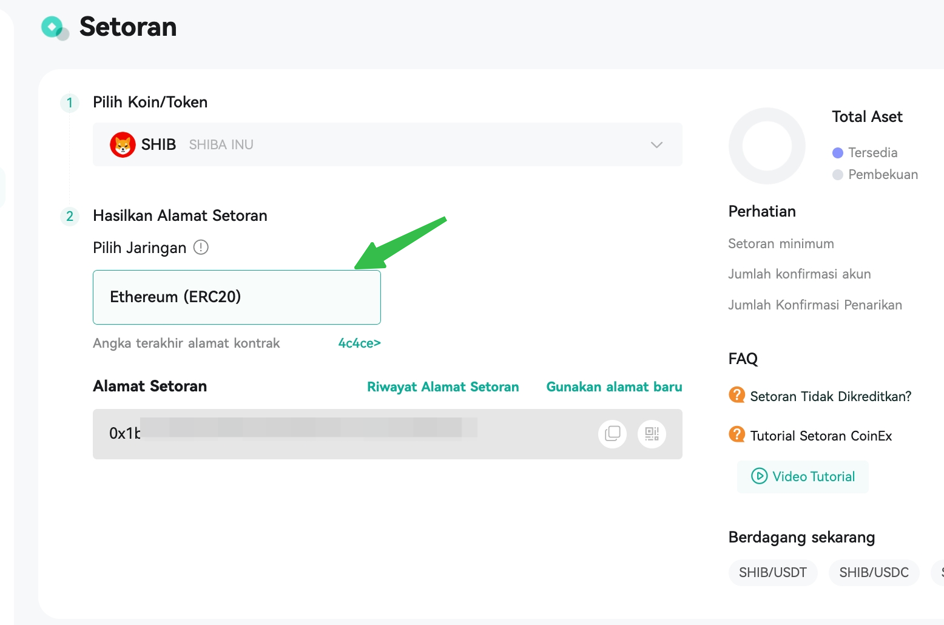
Task: Open Riwayat Alamat Setoran
Action: [443, 387]
